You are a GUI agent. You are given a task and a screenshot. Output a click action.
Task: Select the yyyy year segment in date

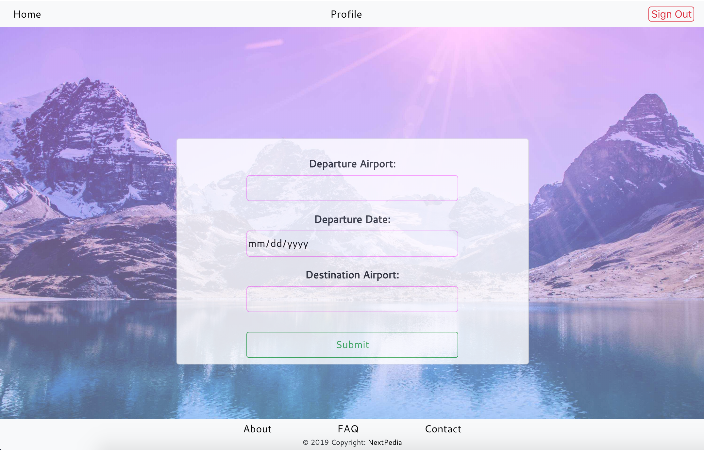(298, 244)
